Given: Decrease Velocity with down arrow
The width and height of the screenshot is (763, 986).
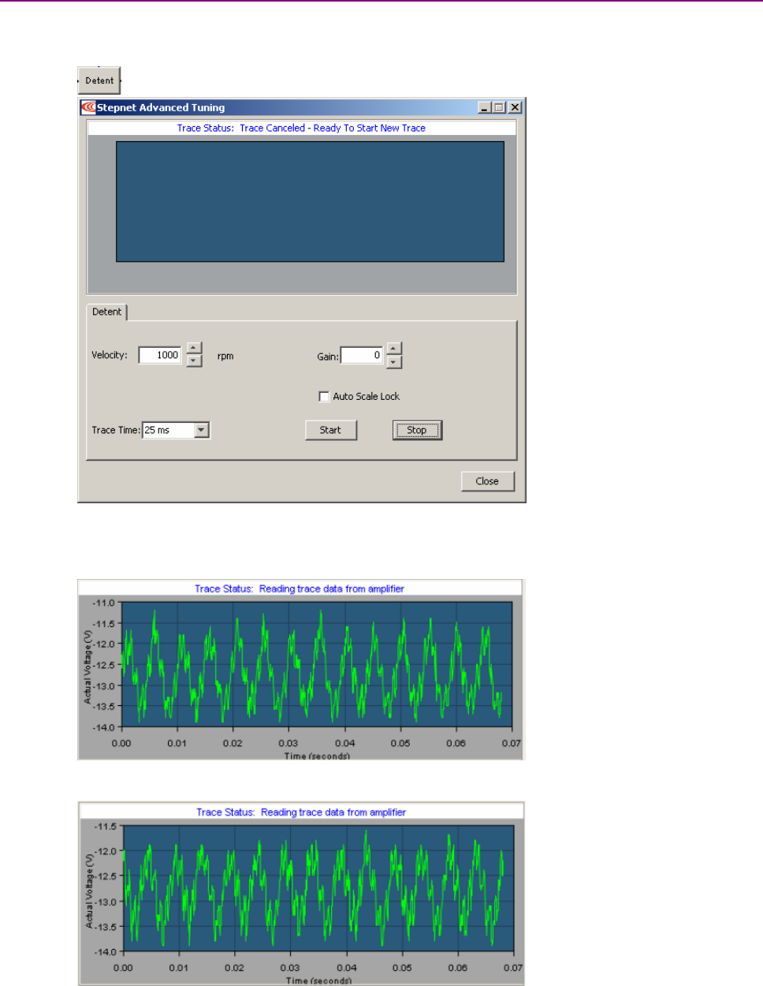Looking at the screenshot, I should tap(195, 361).
